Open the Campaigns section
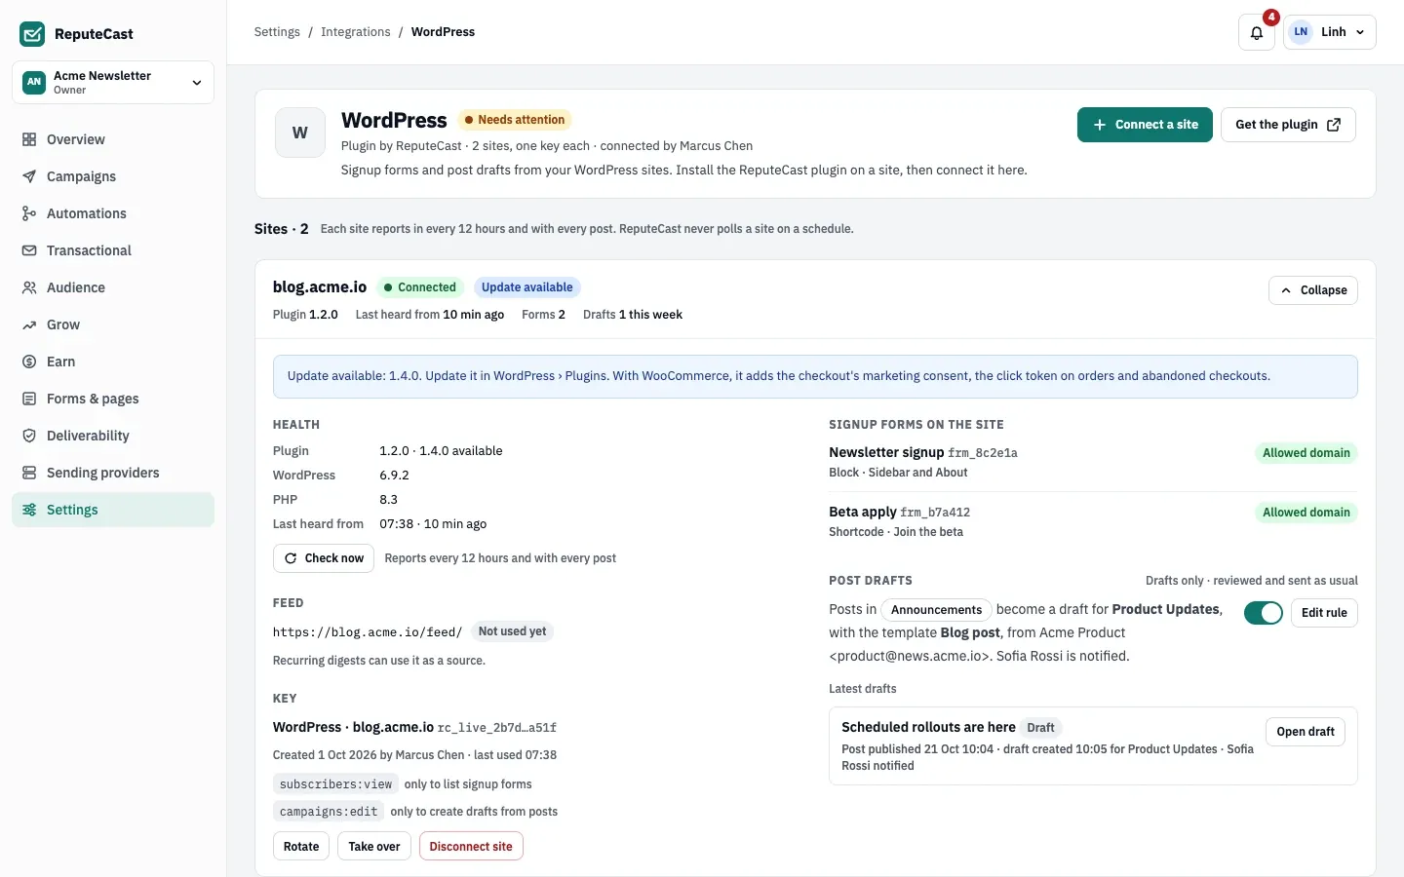1404x877 pixels. tap(113, 176)
